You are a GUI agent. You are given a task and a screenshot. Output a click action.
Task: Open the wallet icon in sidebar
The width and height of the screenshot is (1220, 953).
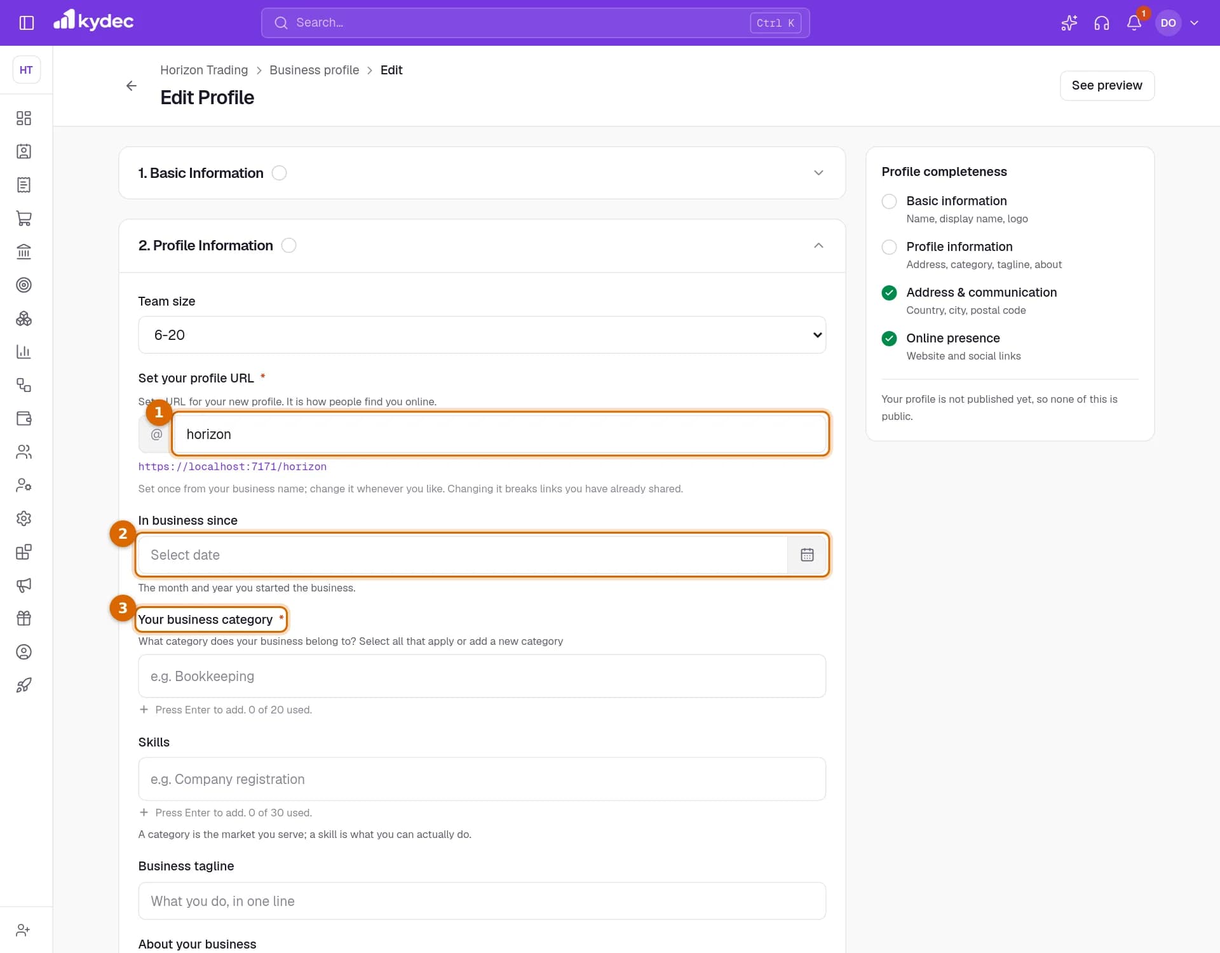pyautogui.click(x=24, y=419)
